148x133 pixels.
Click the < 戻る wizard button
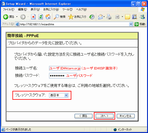pos(83,116)
